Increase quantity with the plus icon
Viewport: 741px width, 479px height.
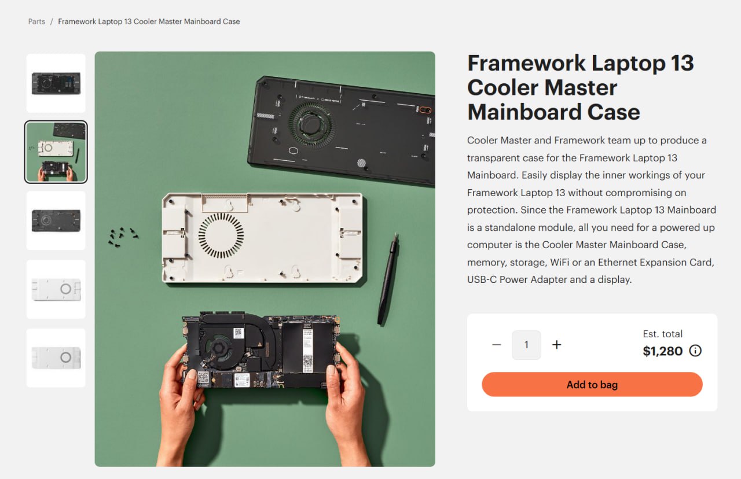click(556, 345)
